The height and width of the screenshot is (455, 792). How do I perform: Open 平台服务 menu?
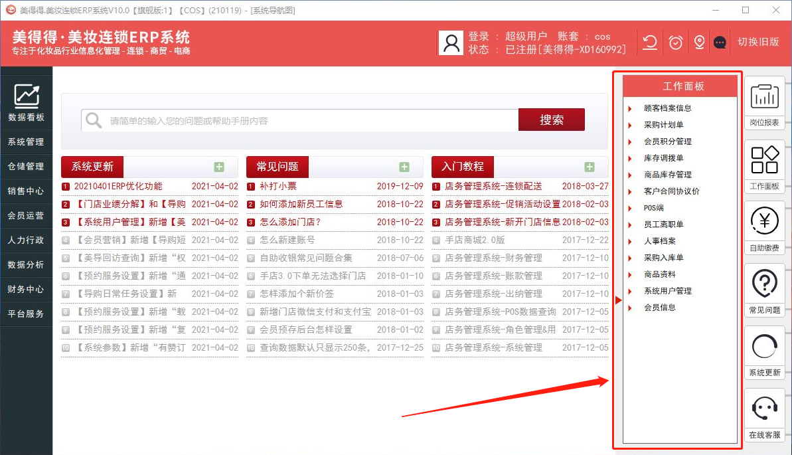coord(26,314)
